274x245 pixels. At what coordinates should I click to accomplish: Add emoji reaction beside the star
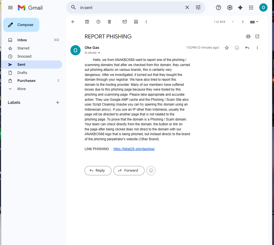tap(237, 48)
